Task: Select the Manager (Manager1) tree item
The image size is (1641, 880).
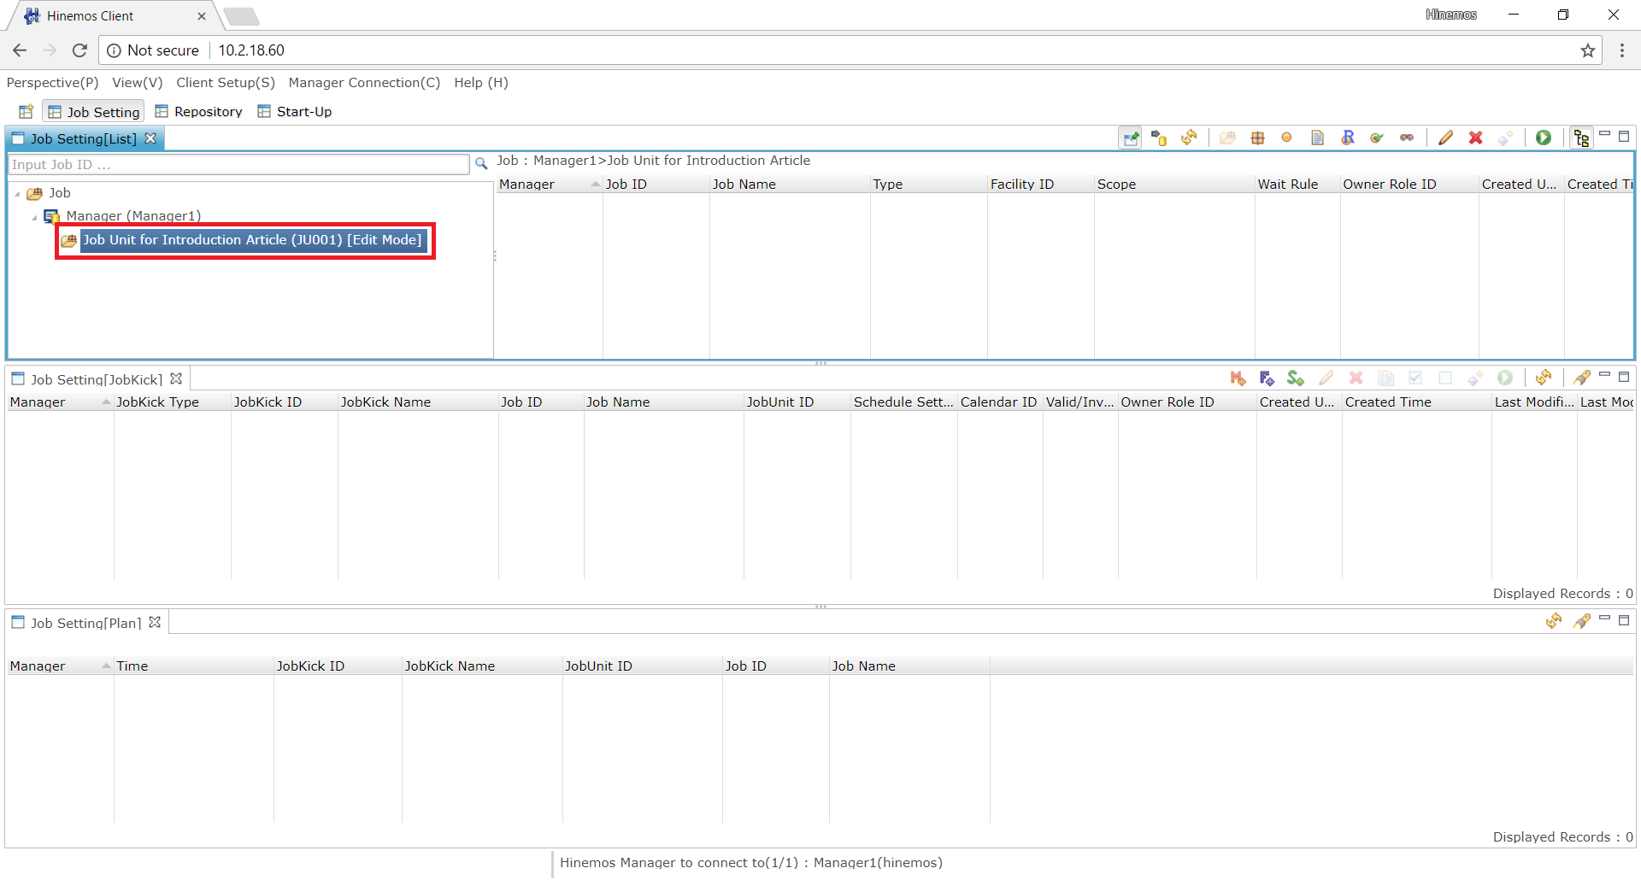Action: click(133, 216)
